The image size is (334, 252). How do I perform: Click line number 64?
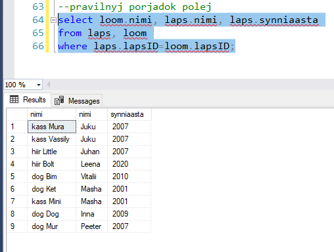pos(38,20)
